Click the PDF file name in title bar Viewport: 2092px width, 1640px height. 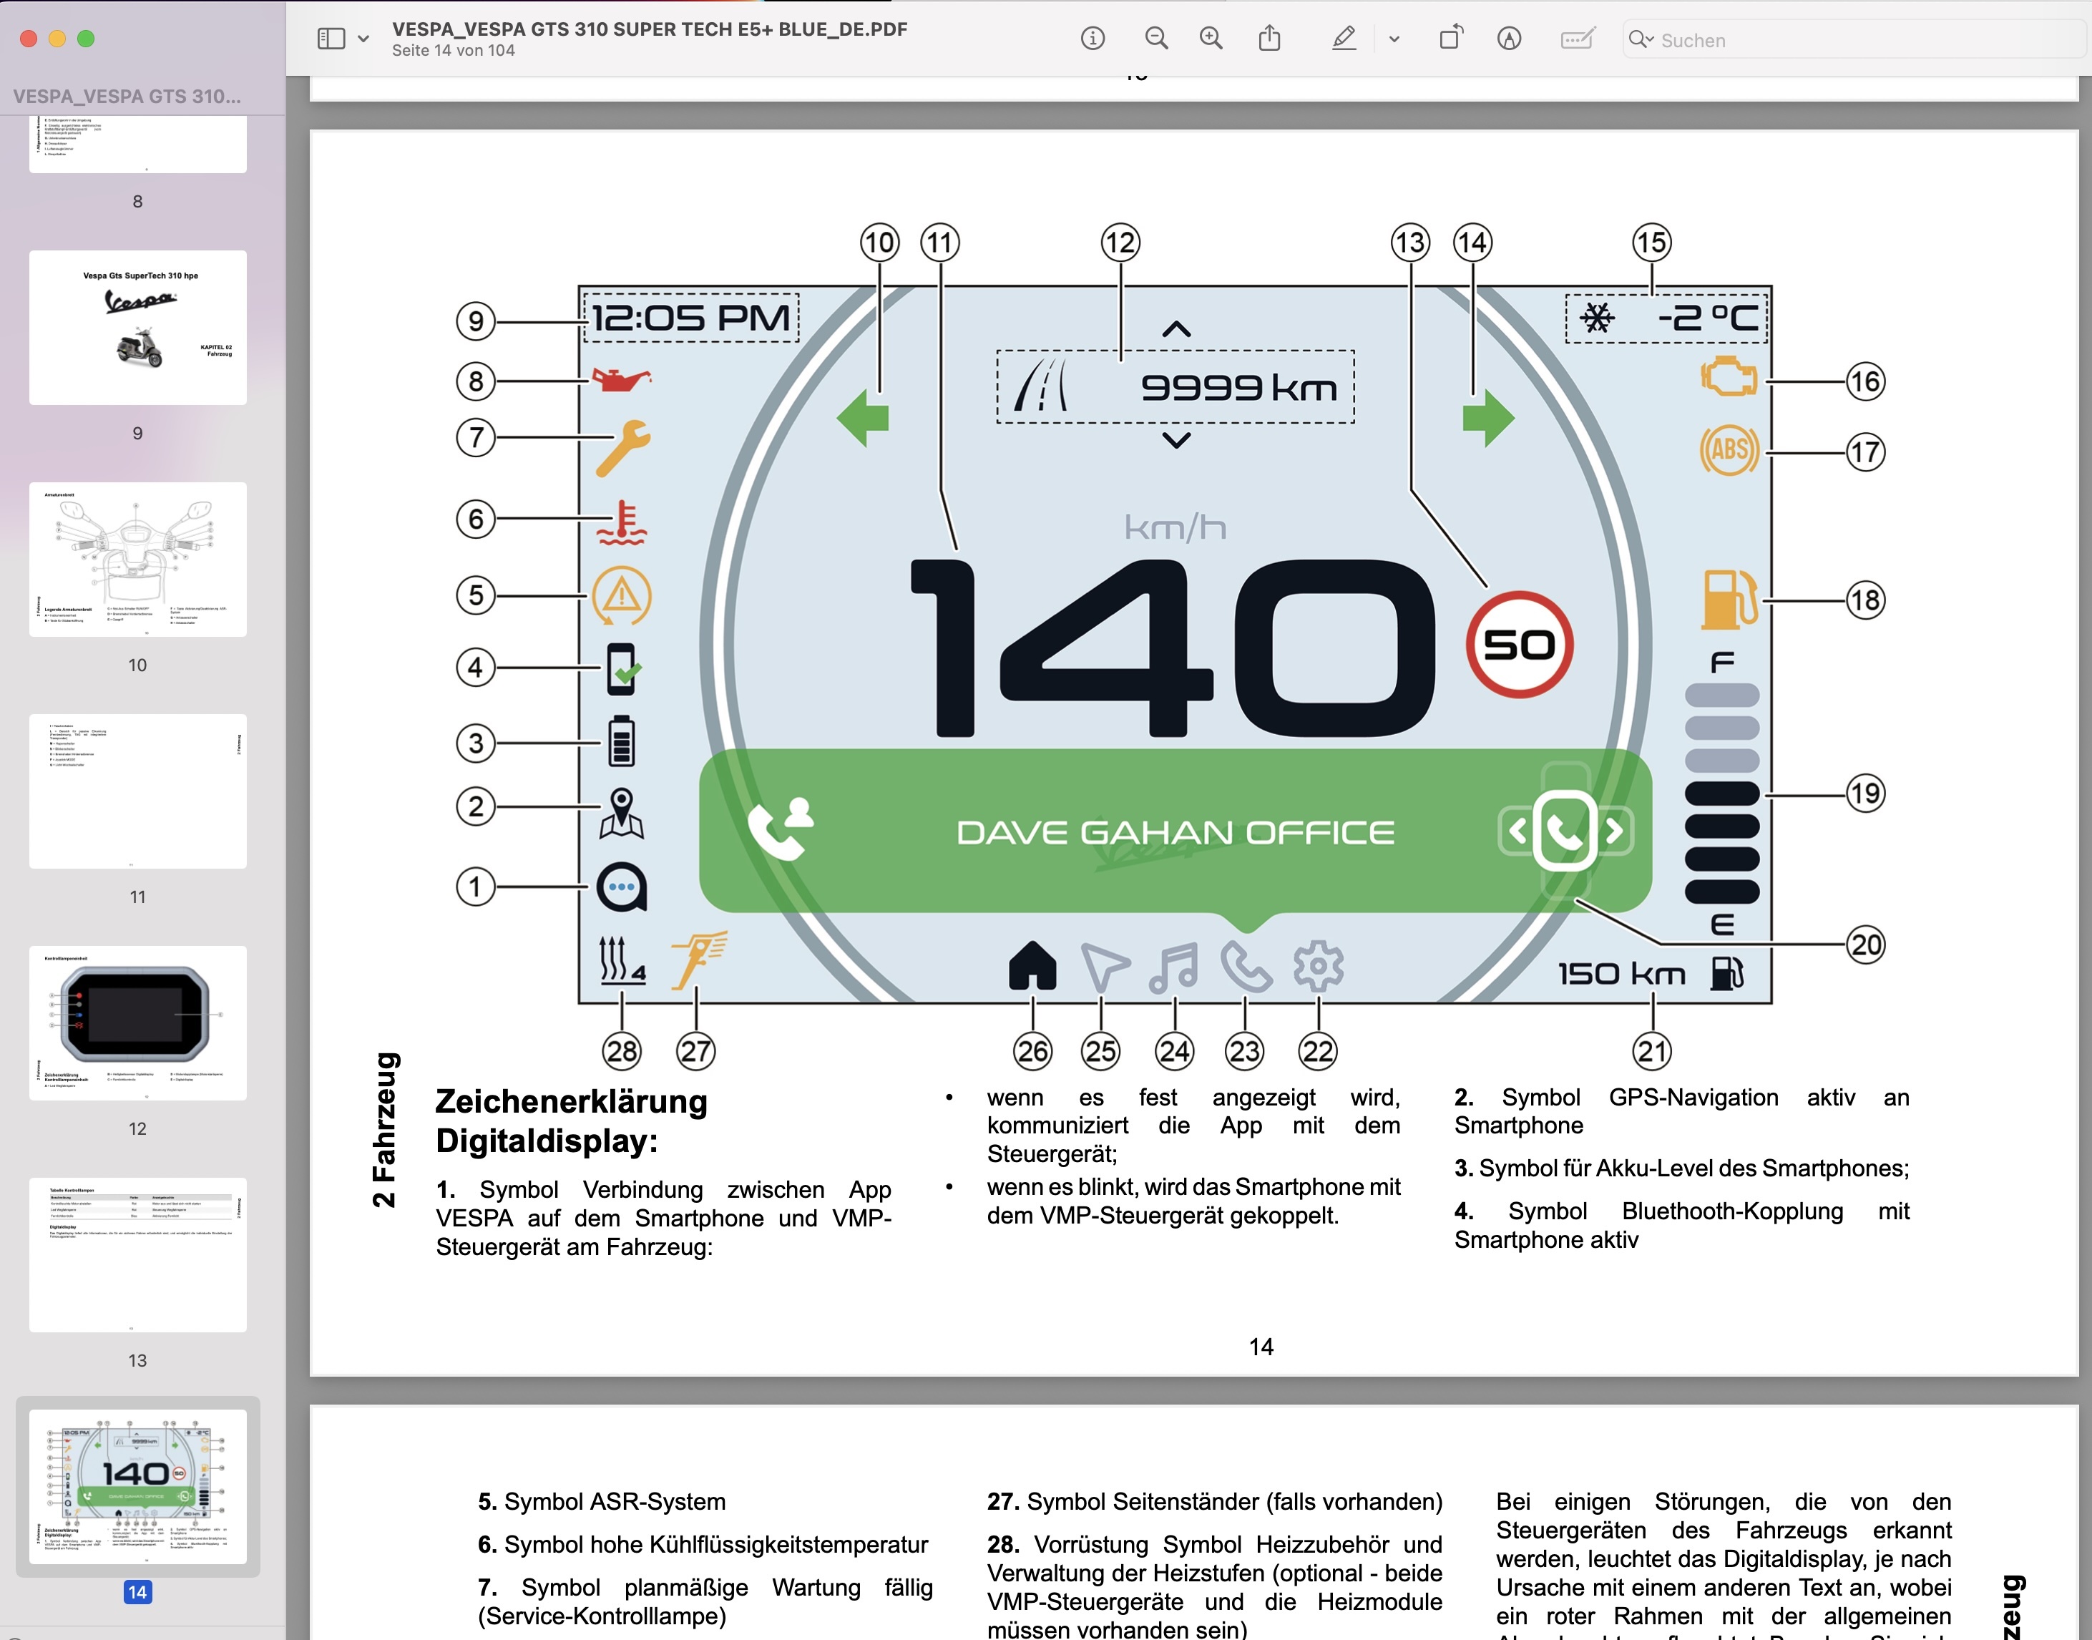pos(649,29)
